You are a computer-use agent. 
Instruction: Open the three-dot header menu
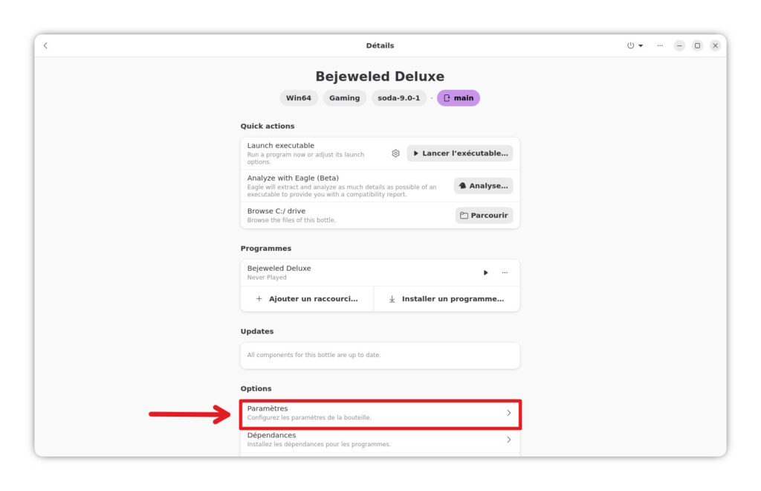coord(659,45)
